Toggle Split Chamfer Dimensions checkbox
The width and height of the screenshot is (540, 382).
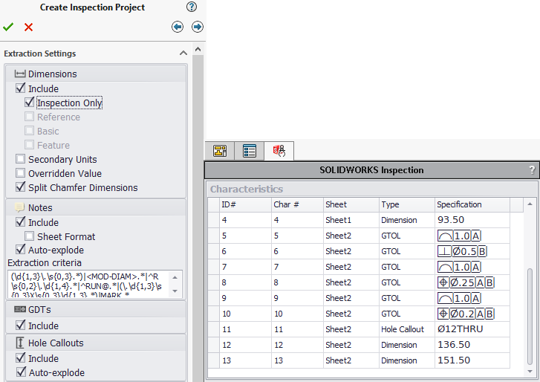point(21,187)
